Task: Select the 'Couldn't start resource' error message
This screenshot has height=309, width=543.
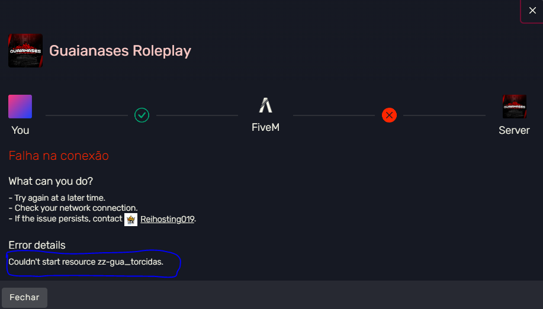Action: [86, 262]
